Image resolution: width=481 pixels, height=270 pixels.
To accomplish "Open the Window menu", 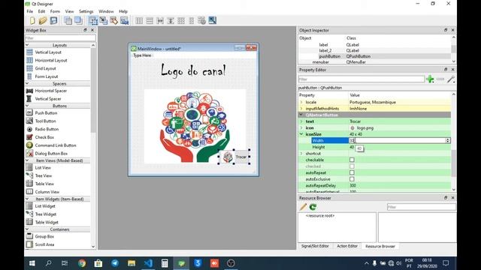I will (x=106, y=11).
